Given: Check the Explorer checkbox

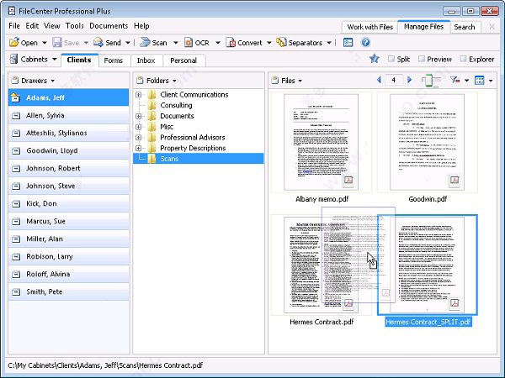Looking at the screenshot, I should tap(462, 60).
